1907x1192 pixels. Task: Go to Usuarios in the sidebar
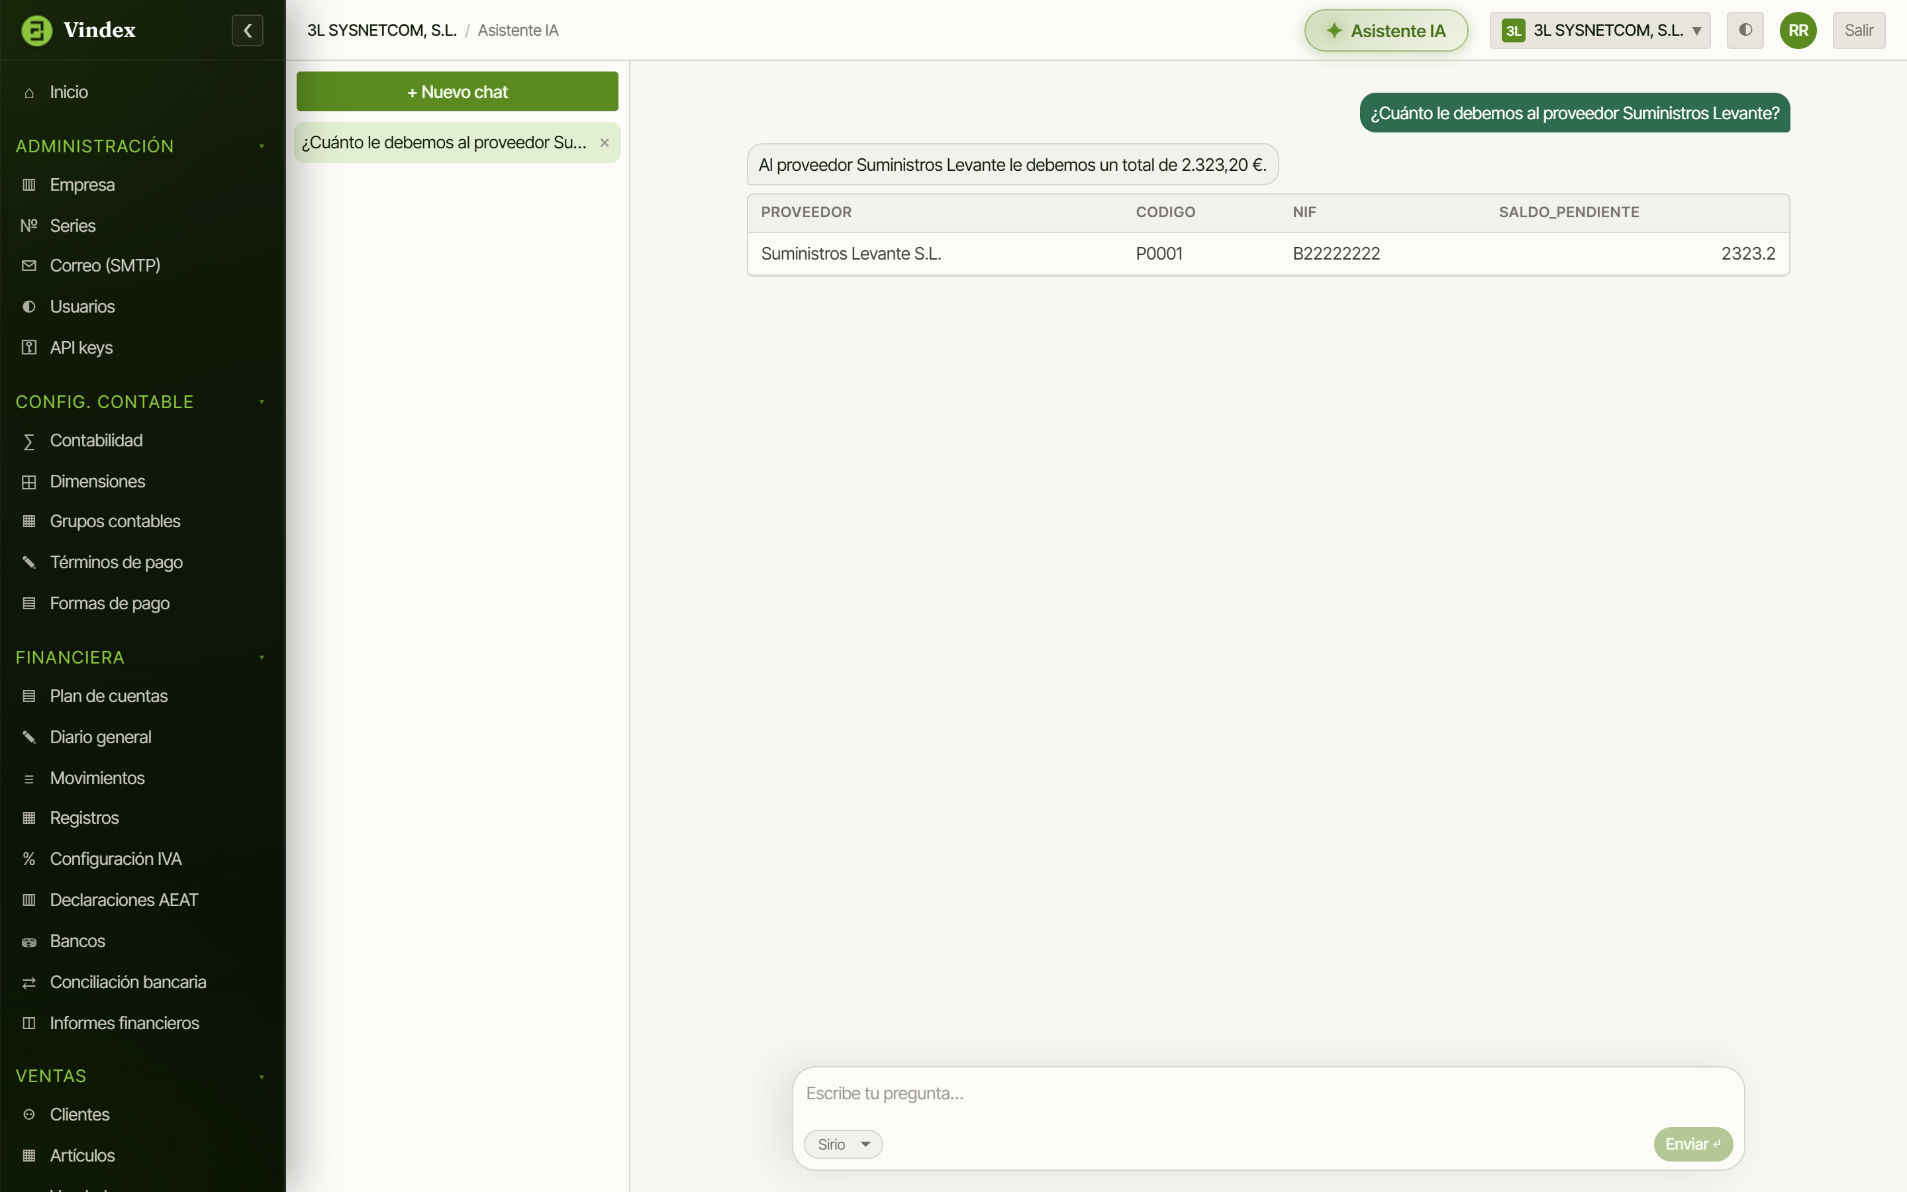click(x=142, y=307)
